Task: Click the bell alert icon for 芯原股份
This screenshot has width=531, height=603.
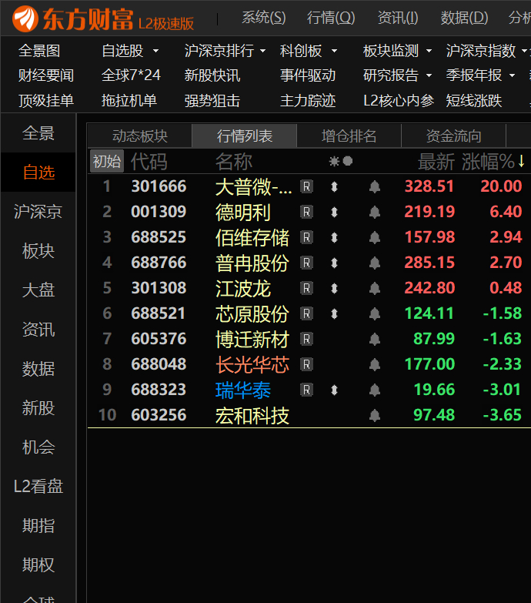Action: pyautogui.click(x=375, y=313)
